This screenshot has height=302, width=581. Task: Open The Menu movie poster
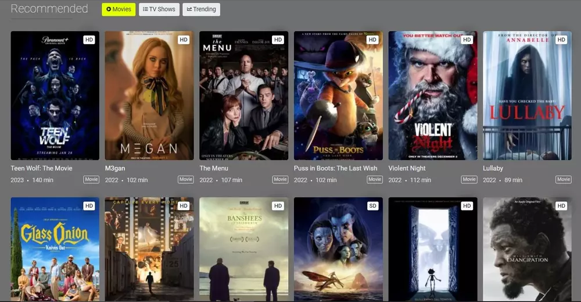(x=244, y=95)
